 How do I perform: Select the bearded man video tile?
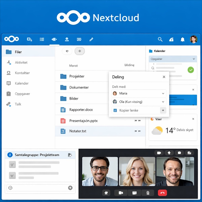tap(175, 171)
